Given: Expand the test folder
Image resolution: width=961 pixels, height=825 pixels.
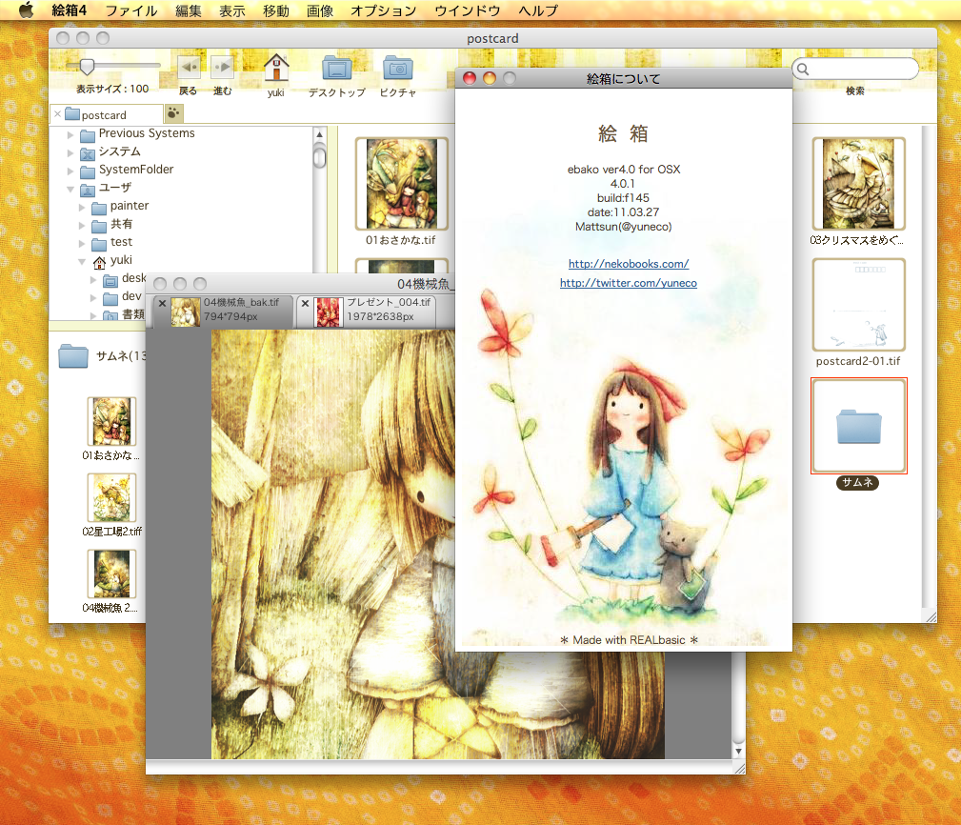Looking at the screenshot, I should (x=82, y=243).
